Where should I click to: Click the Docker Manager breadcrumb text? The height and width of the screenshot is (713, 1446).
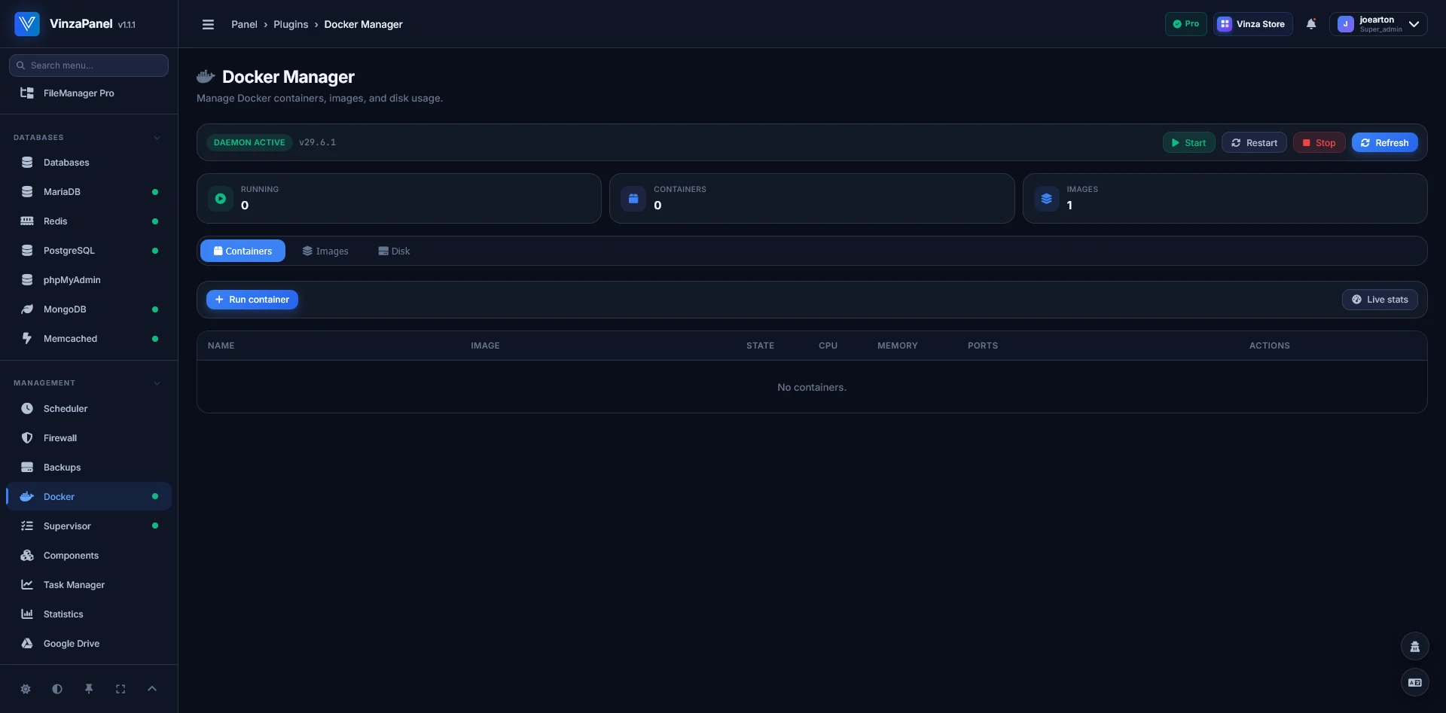pos(363,24)
